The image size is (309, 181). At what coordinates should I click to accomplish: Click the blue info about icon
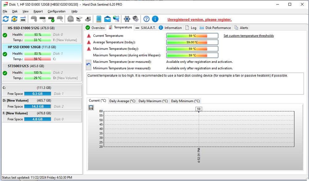coord(155,19)
